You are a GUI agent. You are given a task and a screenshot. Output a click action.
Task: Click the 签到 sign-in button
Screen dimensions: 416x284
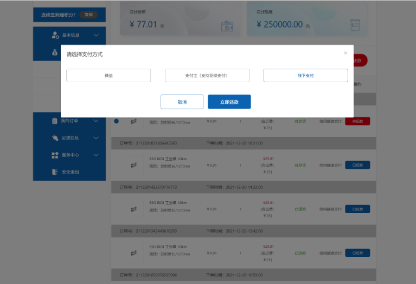[88, 15]
